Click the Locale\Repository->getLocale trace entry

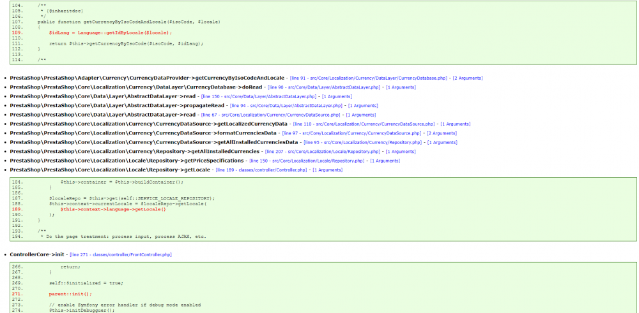[110, 170]
